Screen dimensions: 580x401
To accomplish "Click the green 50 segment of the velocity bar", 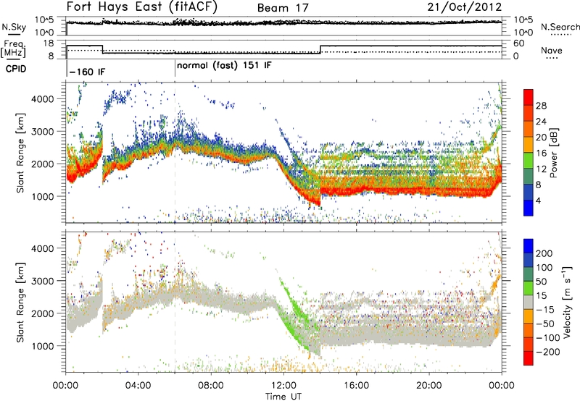I will coord(529,289).
